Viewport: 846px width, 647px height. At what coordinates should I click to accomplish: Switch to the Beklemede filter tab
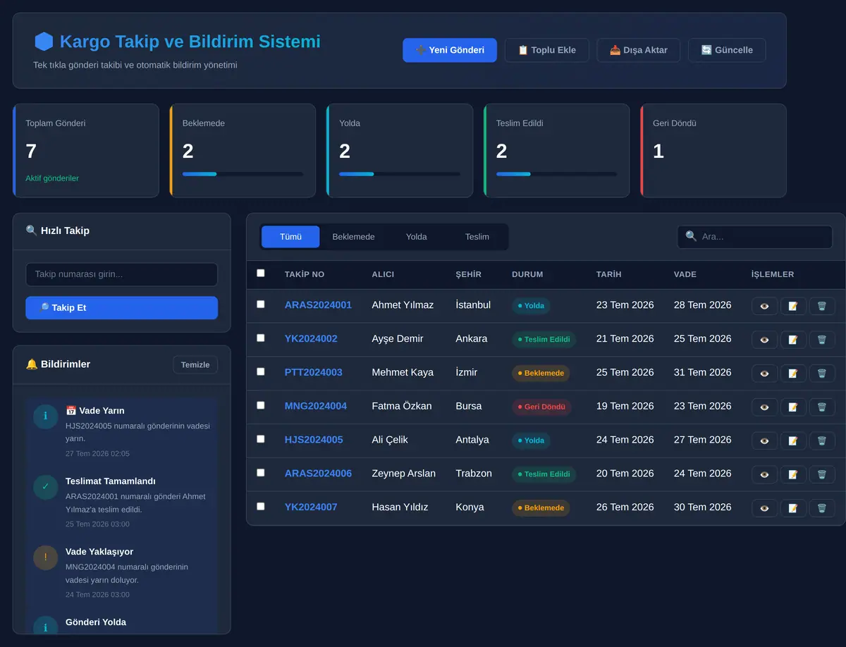click(x=353, y=237)
